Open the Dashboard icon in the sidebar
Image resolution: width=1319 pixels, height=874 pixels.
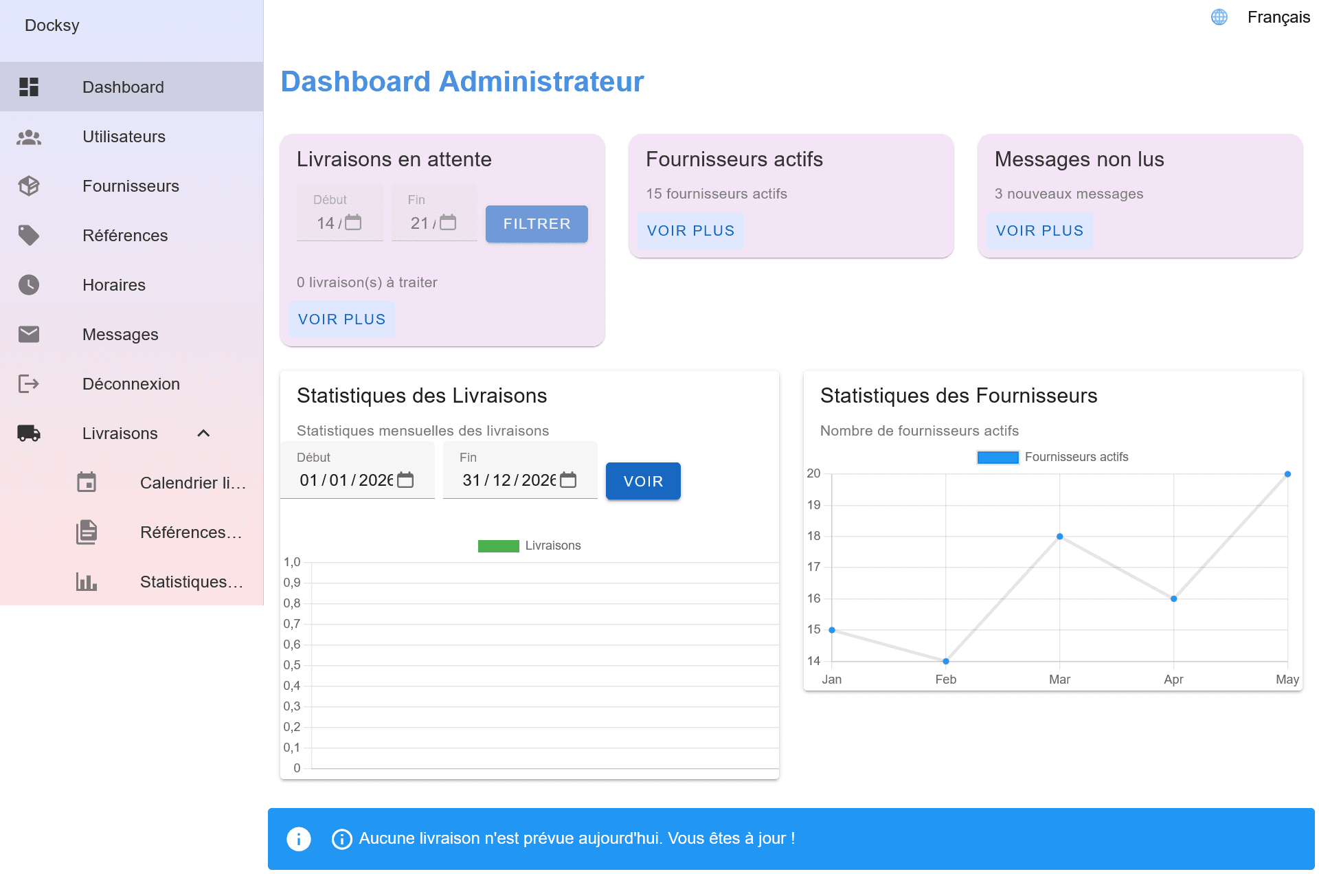pyautogui.click(x=28, y=87)
